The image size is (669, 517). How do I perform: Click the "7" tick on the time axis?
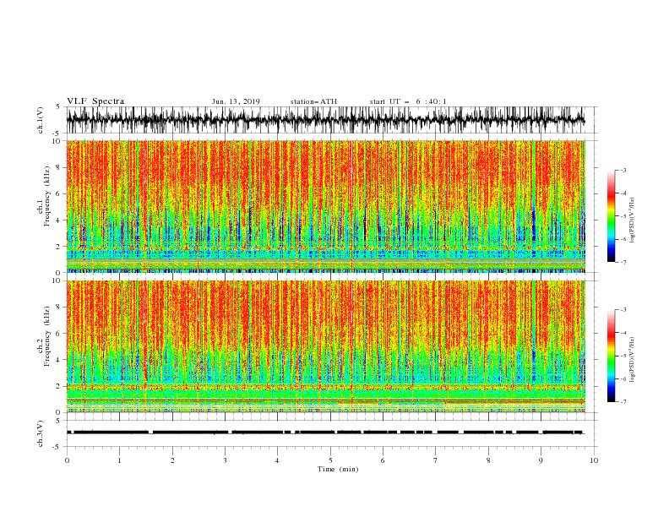point(436,460)
